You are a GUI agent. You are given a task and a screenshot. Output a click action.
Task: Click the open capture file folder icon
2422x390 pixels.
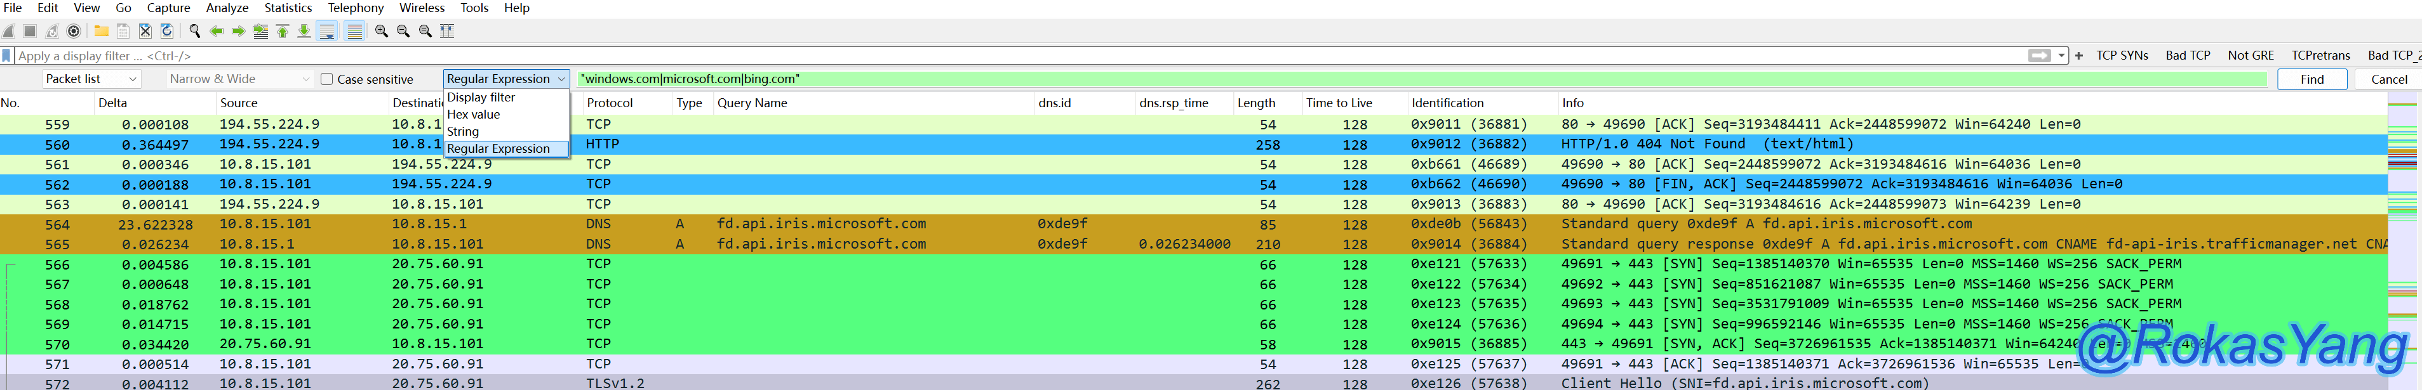[100, 31]
